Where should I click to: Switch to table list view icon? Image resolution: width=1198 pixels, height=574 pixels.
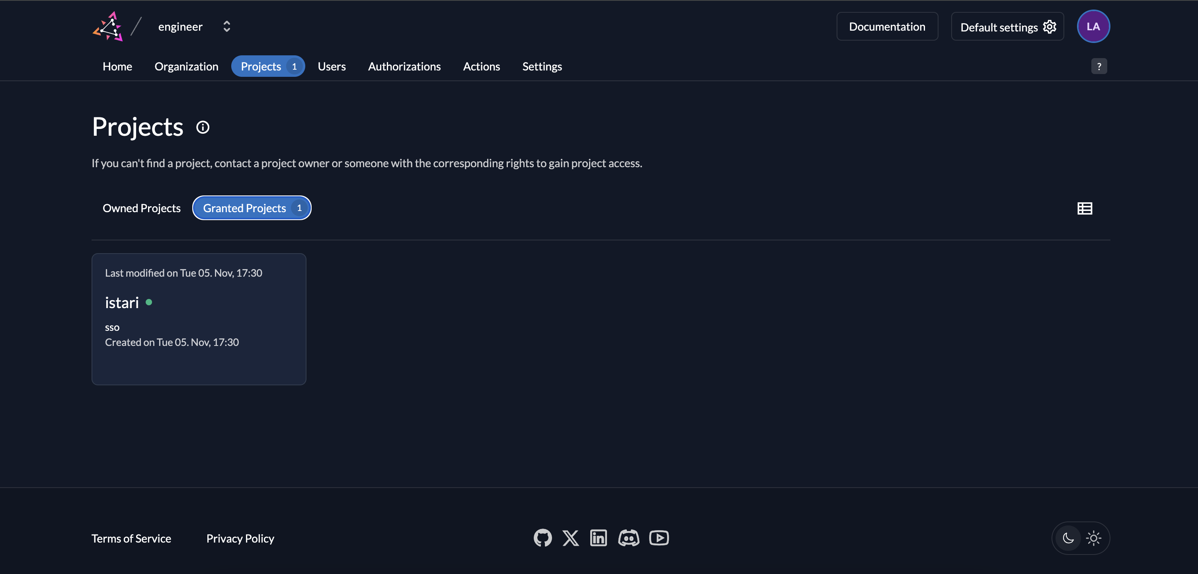point(1085,208)
